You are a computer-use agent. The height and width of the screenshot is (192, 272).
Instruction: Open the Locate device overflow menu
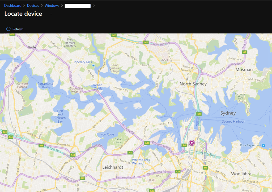[50, 14]
